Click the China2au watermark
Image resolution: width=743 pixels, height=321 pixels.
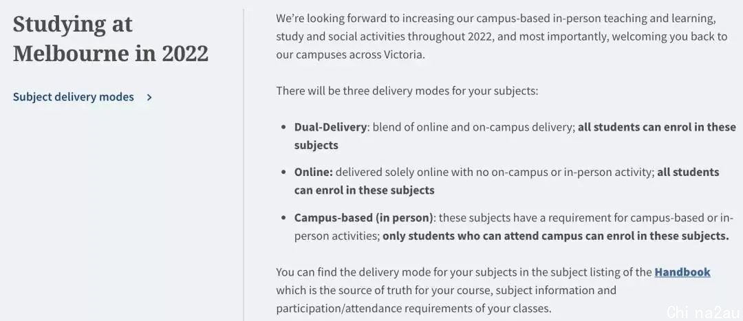coord(702,313)
